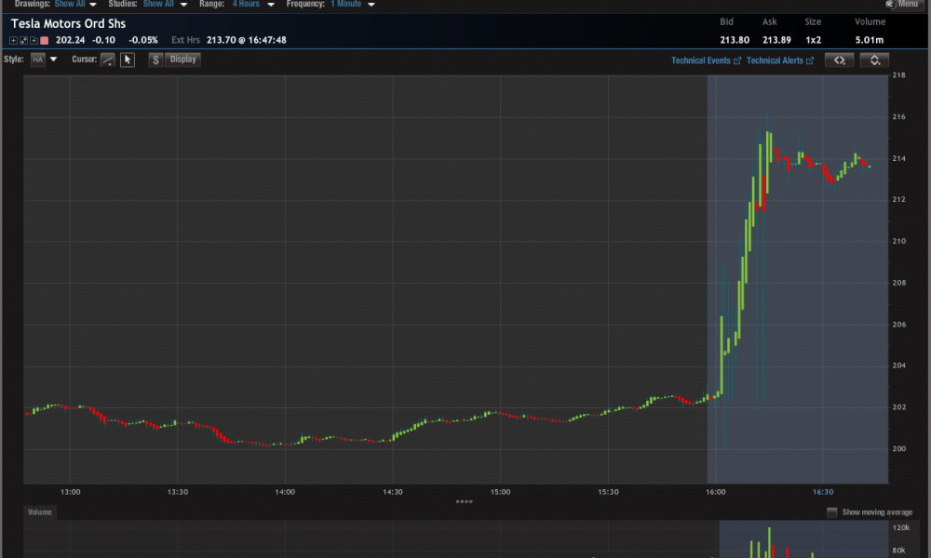Viewport: 931px width, 558px height.
Task: Open the Studies Show All dropdown
Action: click(x=165, y=4)
